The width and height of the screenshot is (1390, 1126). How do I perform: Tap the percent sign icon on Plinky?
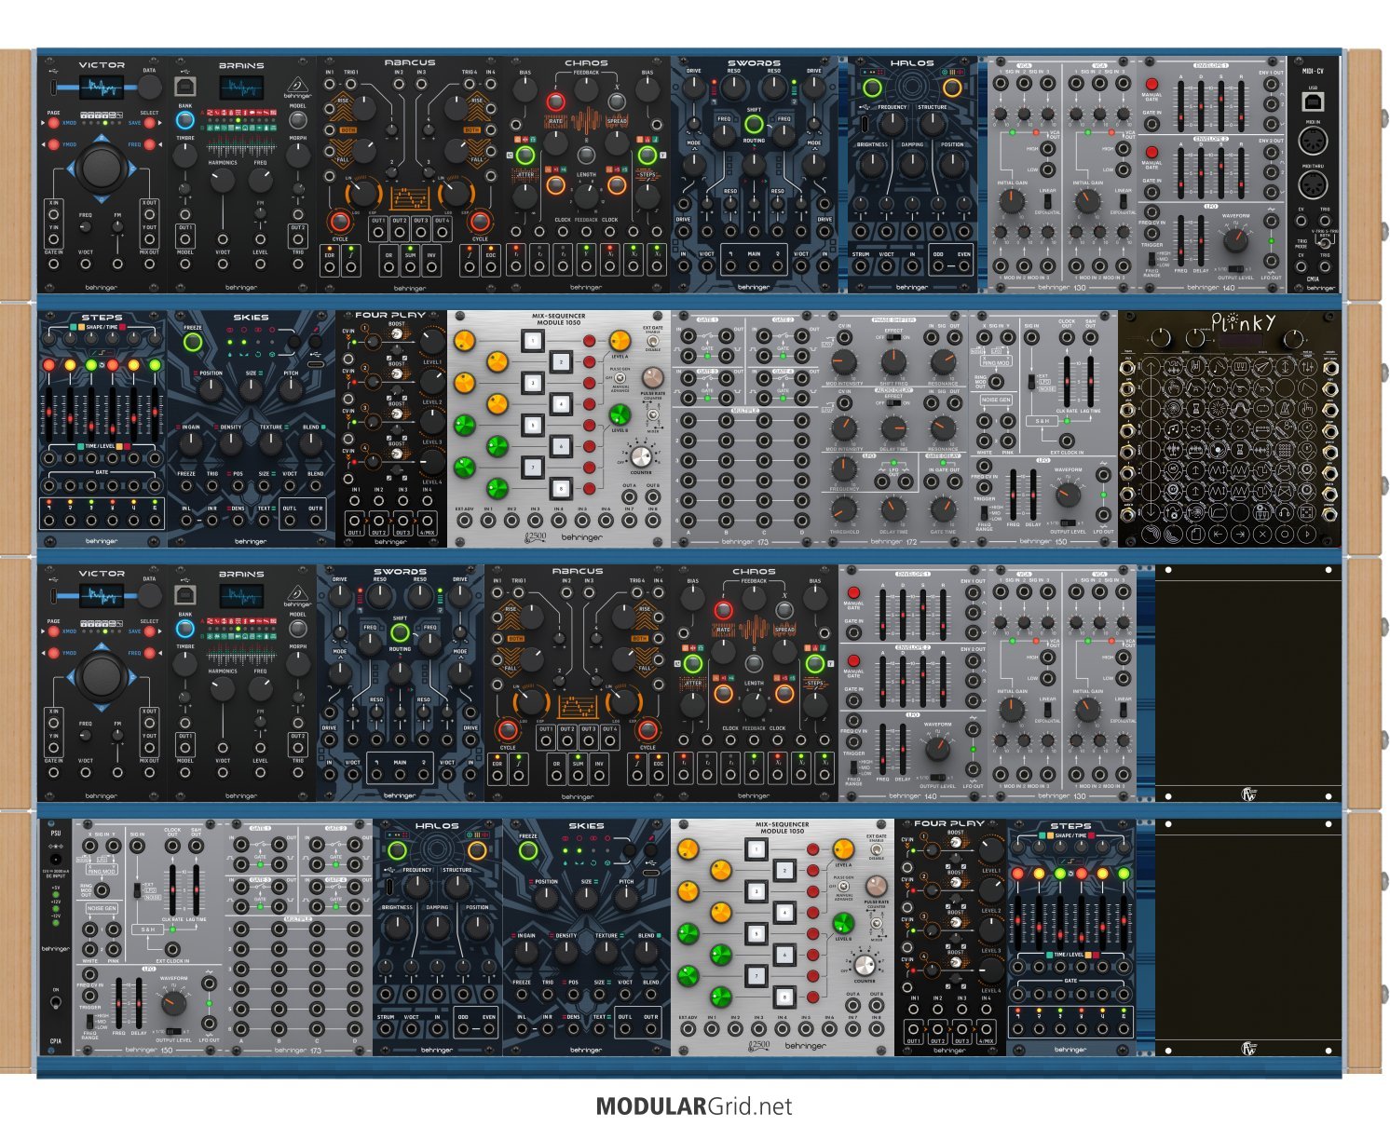[x=1240, y=428]
